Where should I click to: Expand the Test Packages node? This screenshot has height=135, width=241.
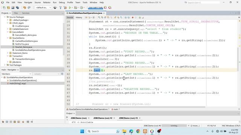click(x=5, y=65)
